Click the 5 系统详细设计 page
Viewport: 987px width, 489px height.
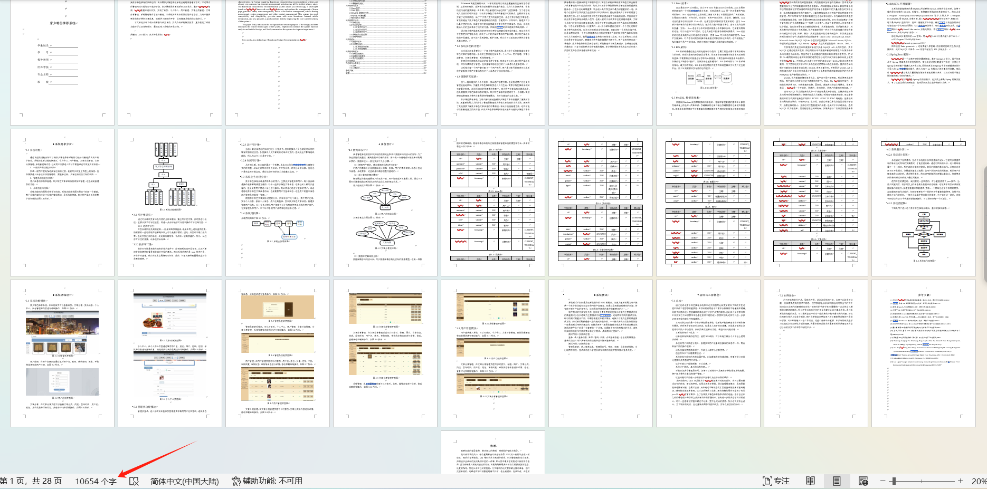[62, 353]
